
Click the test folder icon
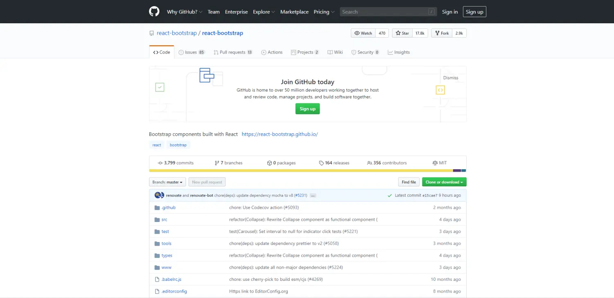point(157,231)
